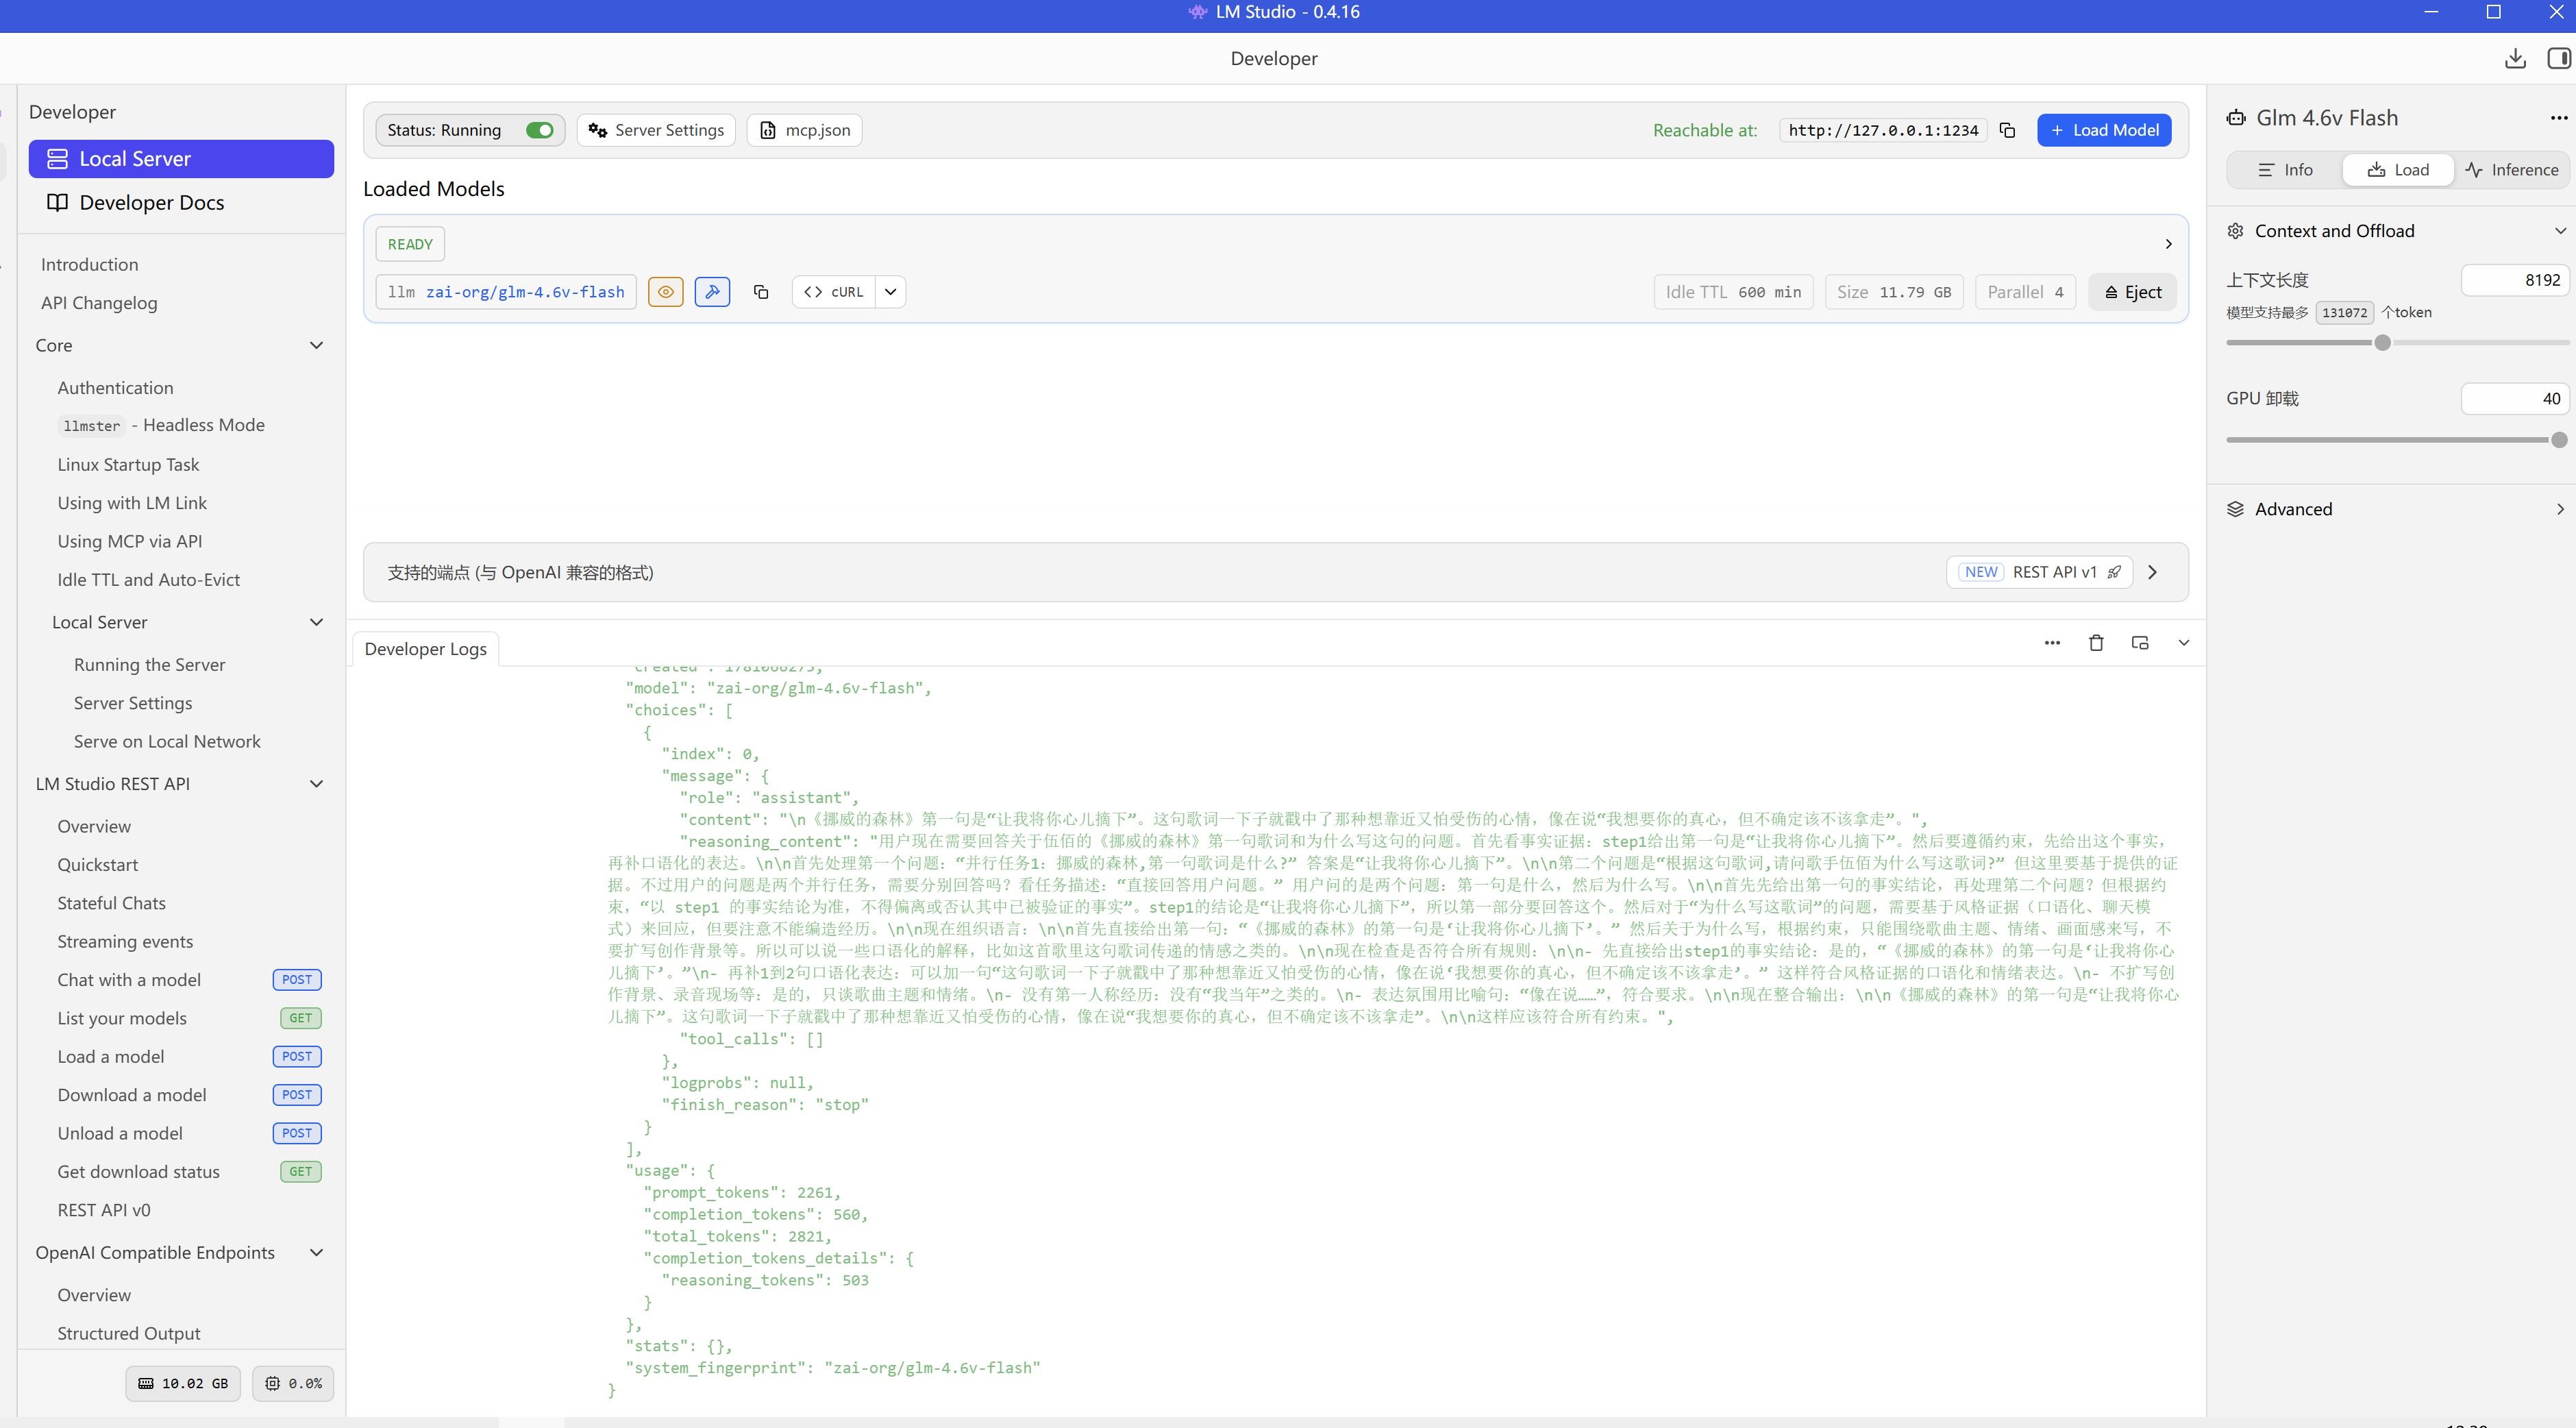This screenshot has height=1428, width=2576.
Task: Click the context length slider handle
Action: (x=2383, y=343)
